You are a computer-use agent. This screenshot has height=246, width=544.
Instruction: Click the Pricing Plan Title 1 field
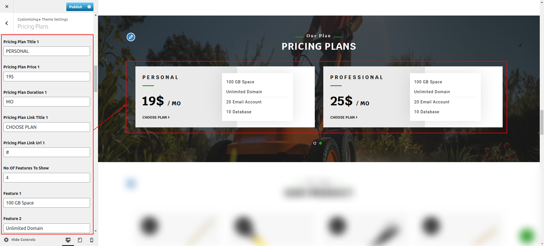(x=47, y=51)
